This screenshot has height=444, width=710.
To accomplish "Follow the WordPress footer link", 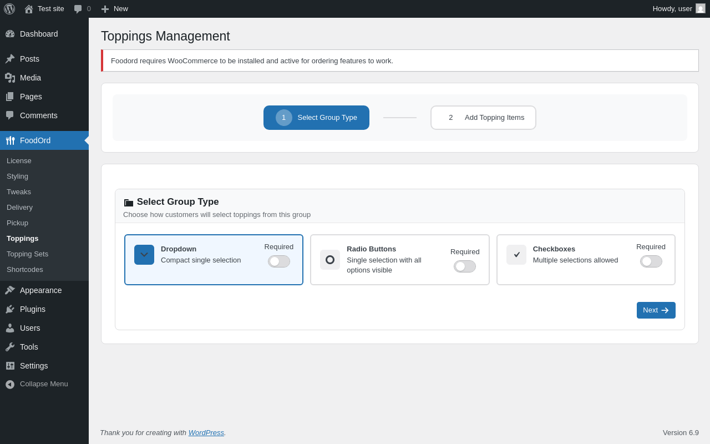I will (x=206, y=433).
